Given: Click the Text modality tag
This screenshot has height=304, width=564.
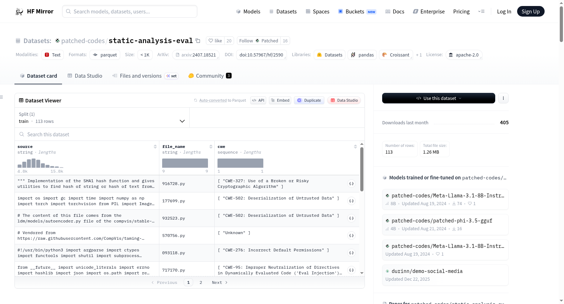Looking at the screenshot, I should coord(53,55).
